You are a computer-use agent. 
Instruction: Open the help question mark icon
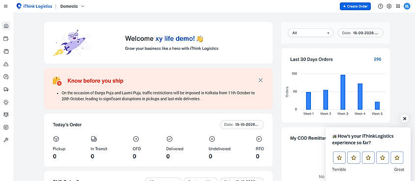tap(380, 6)
